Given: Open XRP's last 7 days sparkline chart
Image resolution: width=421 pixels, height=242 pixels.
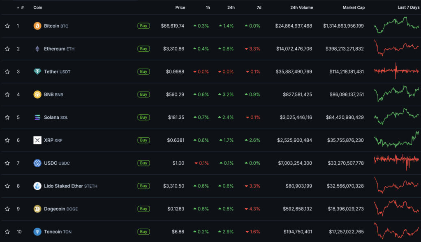Looking at the screenshot, I should click(396, 140).
